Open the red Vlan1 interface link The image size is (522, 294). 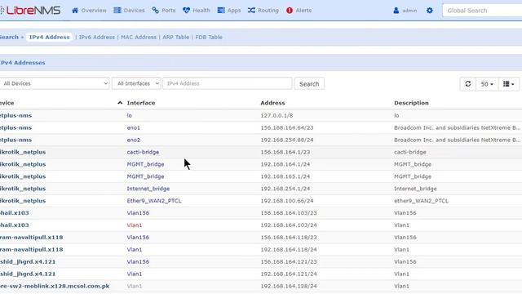click(134, 225)
